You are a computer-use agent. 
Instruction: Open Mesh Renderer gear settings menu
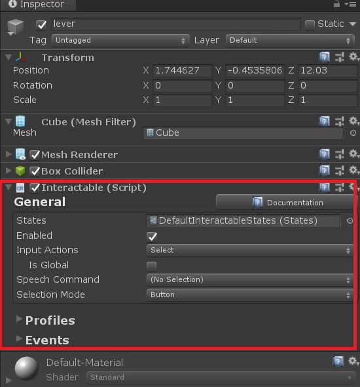(353, 153)
